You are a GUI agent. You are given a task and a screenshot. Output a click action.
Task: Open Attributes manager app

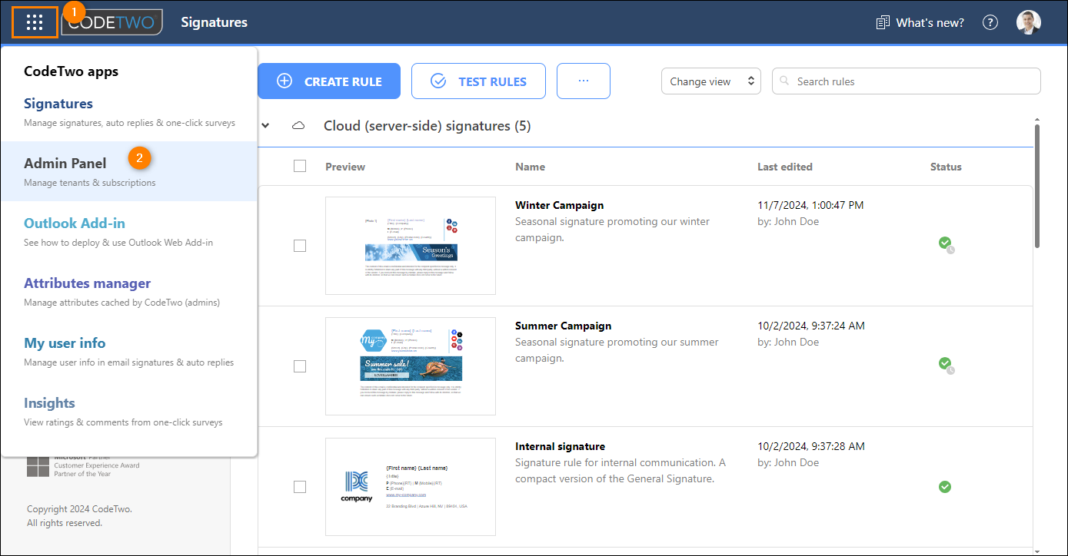(x=129, y=292)
